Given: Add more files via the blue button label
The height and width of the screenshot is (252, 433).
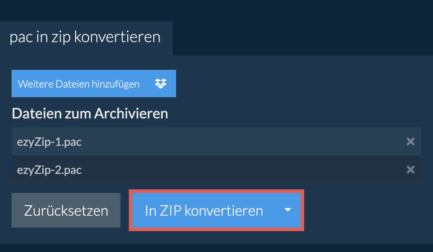Looking at the screenshot, I should pos(79,84).
